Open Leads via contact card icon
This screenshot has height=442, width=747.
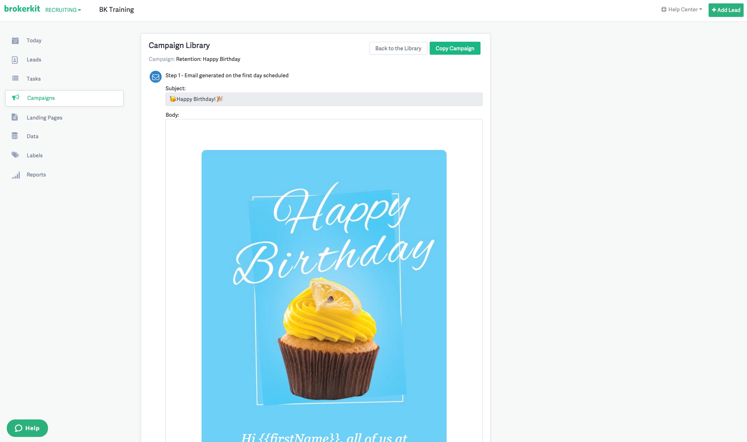coord(15,60)
